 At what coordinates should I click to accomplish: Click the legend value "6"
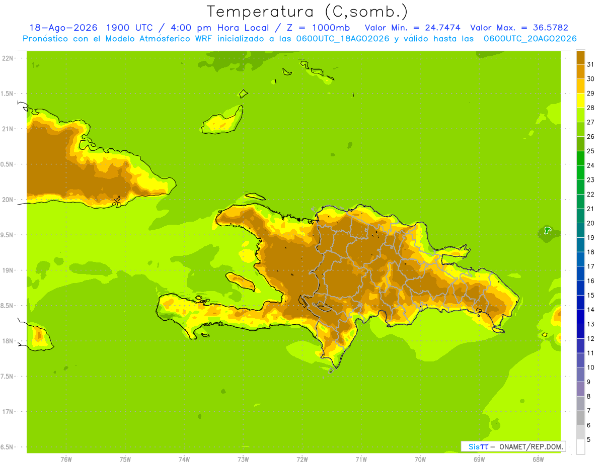coord(589,425)
